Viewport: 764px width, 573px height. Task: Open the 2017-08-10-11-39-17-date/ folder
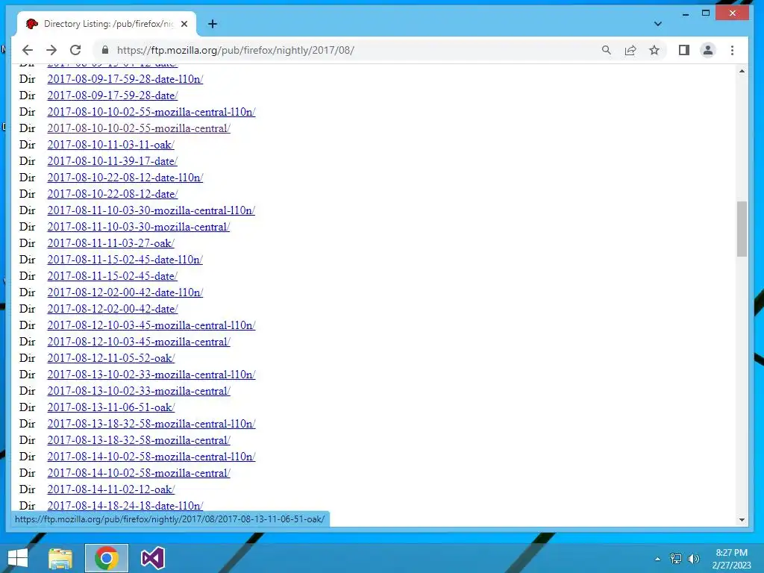pos(113,161)
